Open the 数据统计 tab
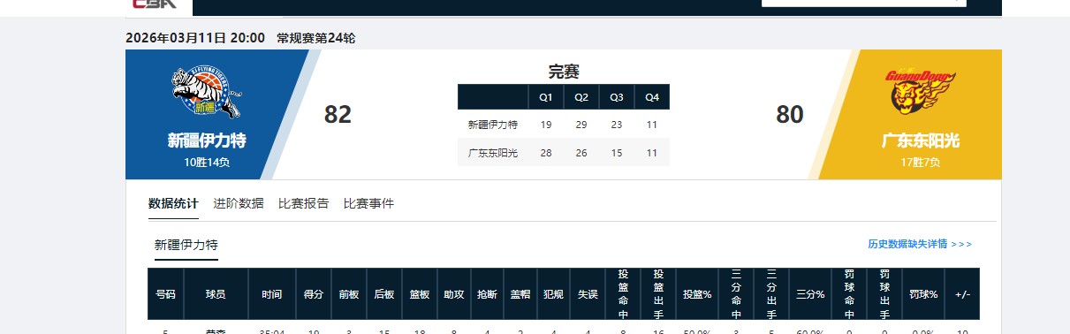This screenshot has width=1070, height=334. 173,203
